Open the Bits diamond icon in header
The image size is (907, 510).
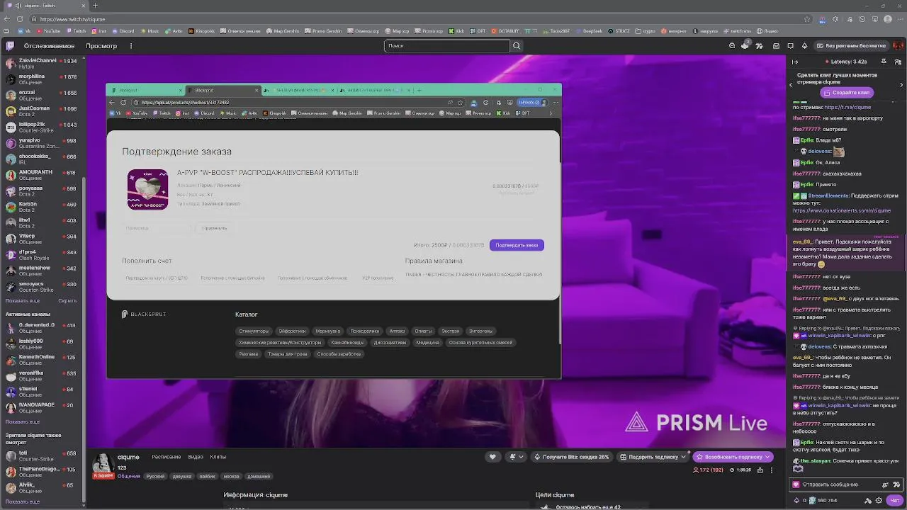806,46
